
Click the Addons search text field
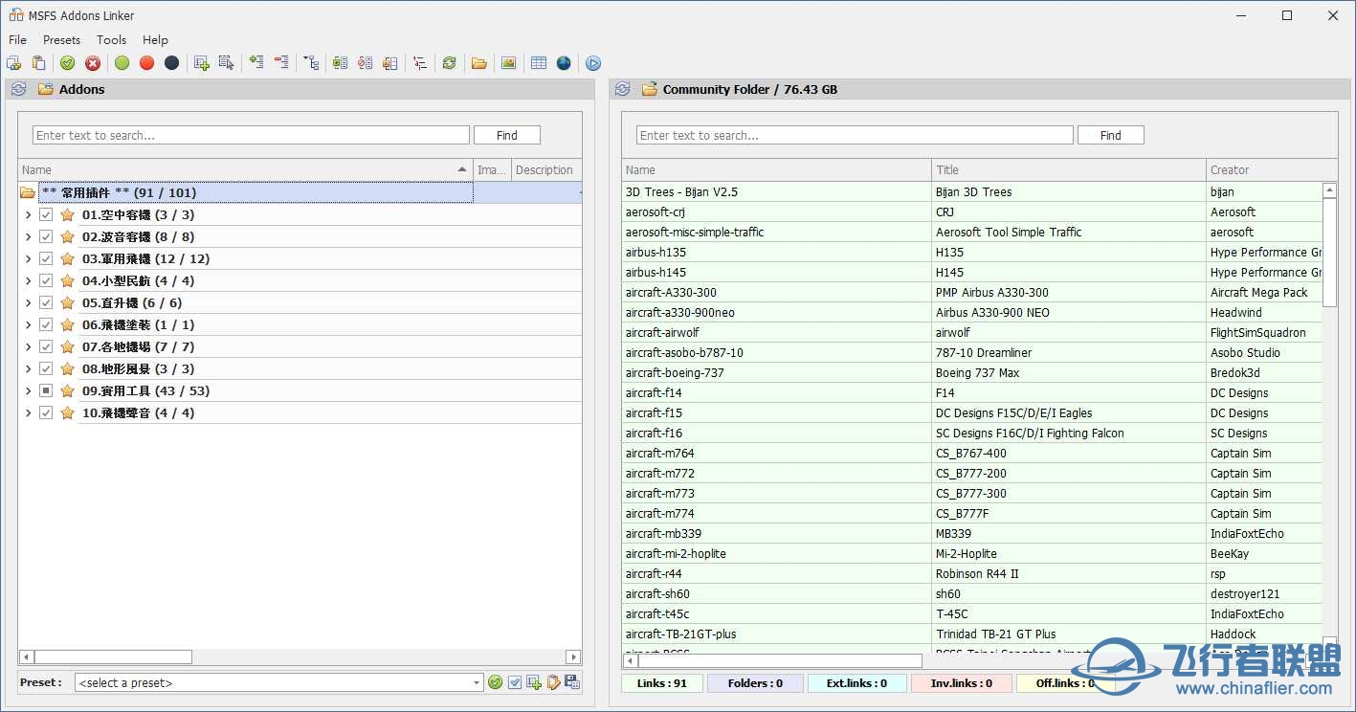[251, 135]
